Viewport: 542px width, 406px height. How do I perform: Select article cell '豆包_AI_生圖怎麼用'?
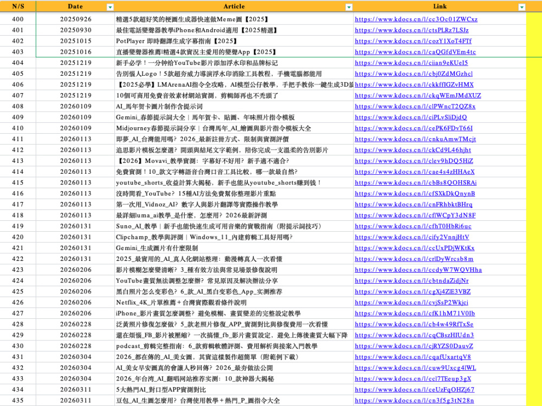pyautogui.click(x=234, y=401)
